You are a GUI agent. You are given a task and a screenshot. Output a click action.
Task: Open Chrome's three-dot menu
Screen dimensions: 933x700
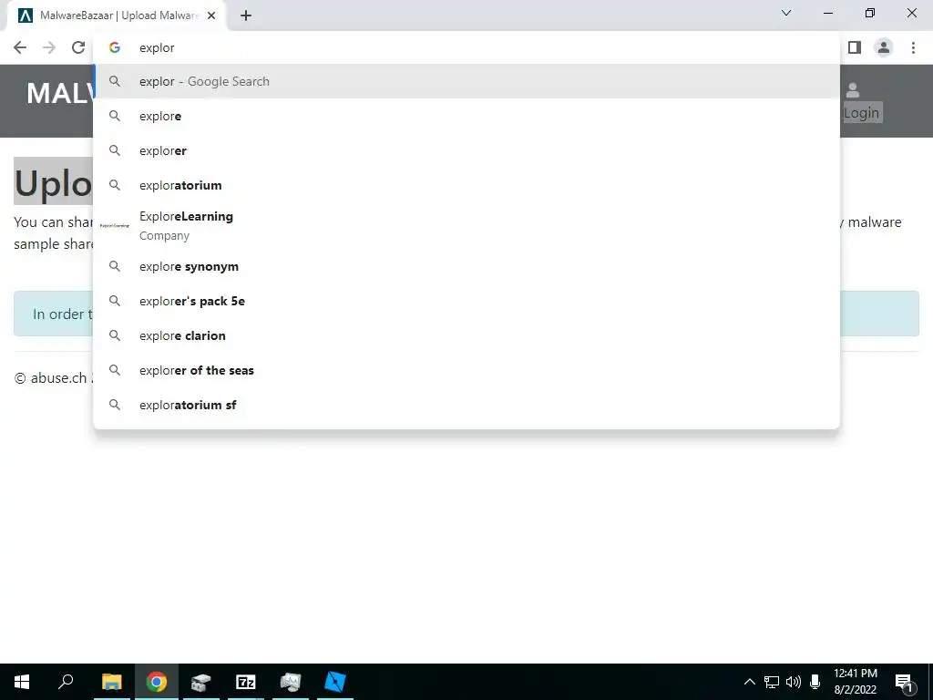tap(913, 47)
